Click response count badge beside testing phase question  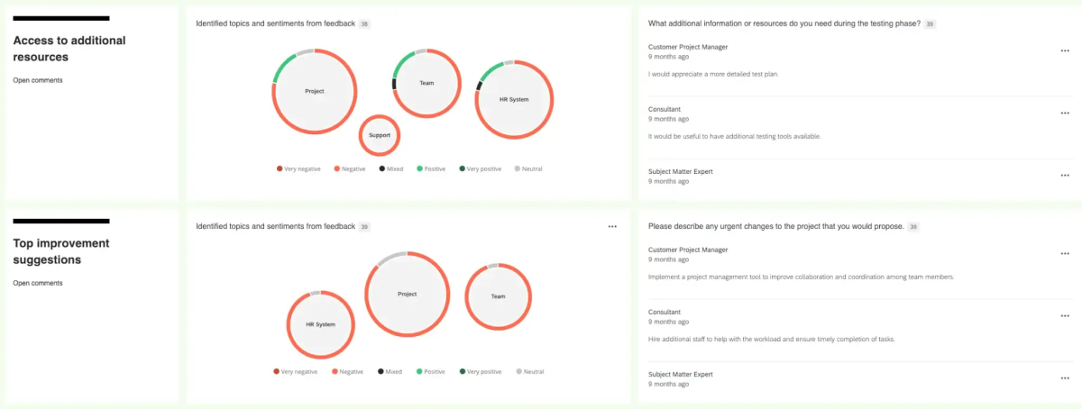[930, 23]
